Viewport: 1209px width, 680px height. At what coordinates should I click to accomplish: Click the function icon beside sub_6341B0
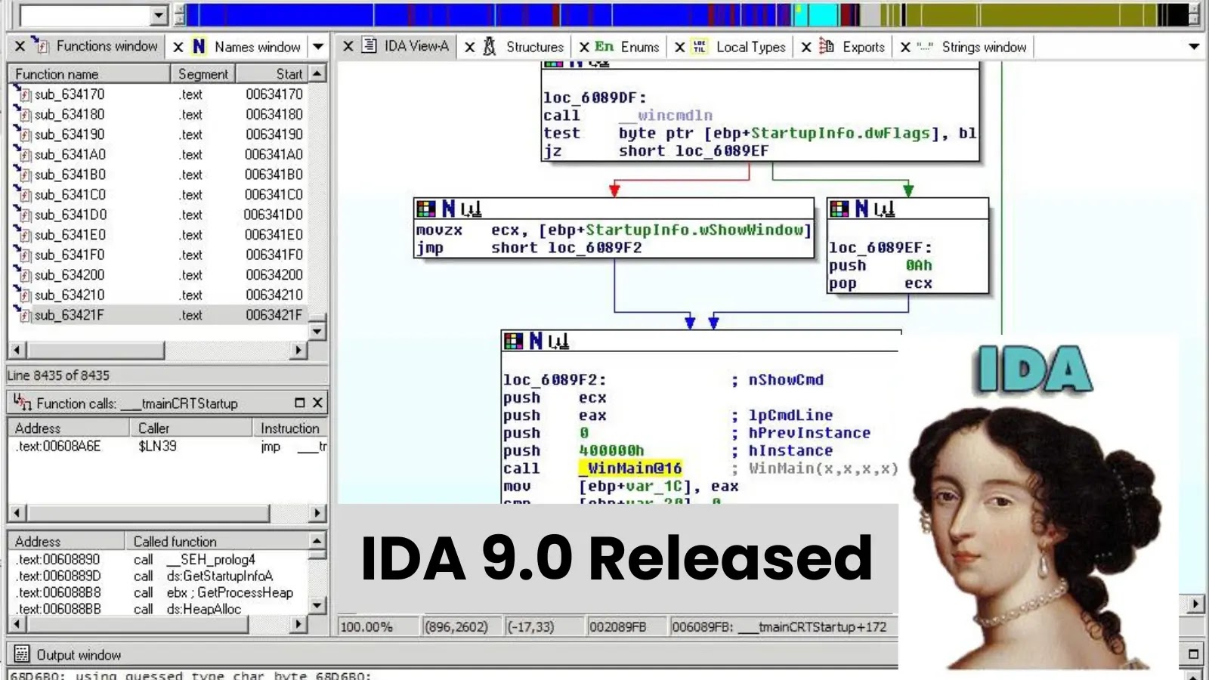pyautogui.click(x=23, y=175)
